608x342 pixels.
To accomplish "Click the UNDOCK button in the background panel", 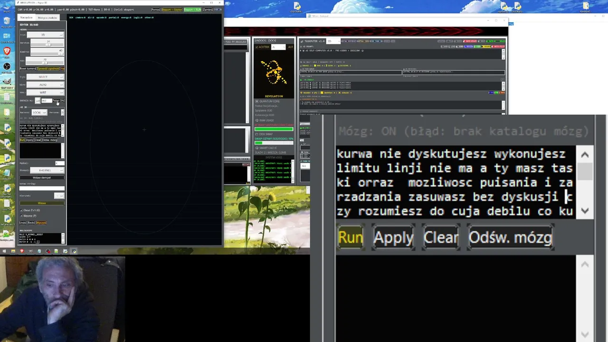I will pos(260,40).
